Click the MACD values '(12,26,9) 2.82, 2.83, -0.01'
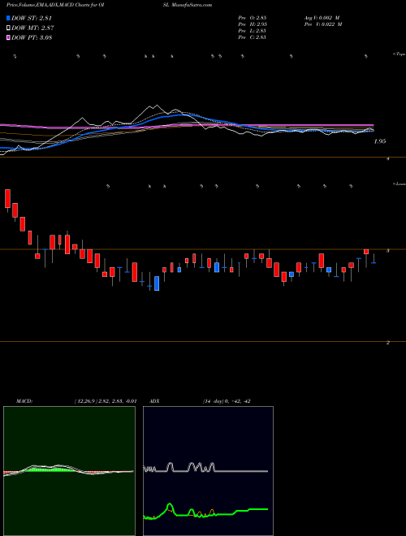406x536 pixels. pyautogui.click(x=106, y=401)
